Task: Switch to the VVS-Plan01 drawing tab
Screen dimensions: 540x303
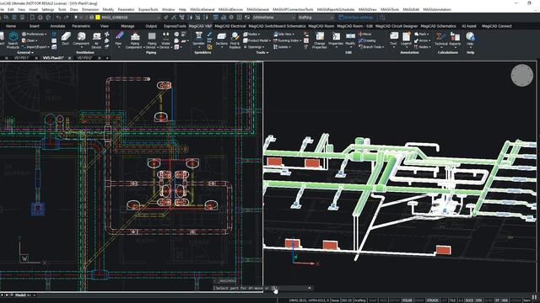Action: [54, 58]
